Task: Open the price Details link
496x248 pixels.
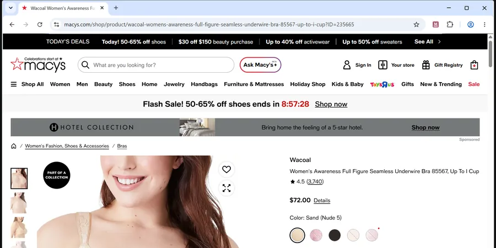Action: click(x=322, y=201)
